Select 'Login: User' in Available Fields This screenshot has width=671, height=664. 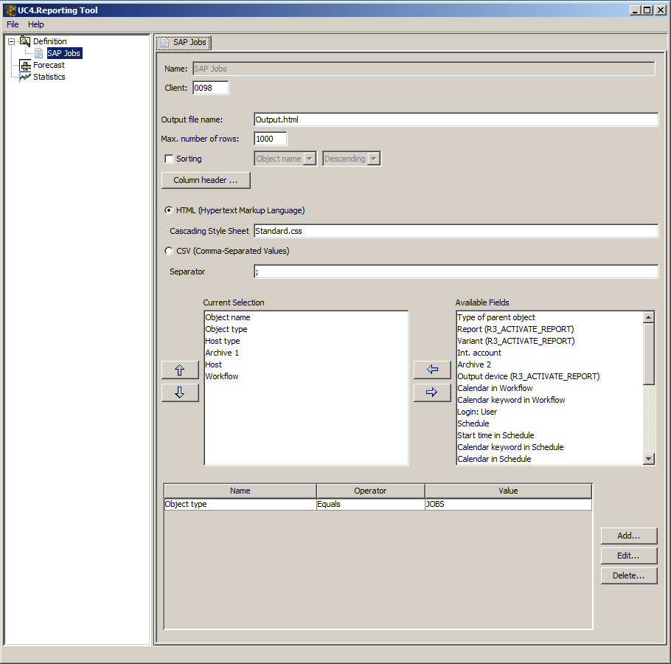point(477,412)
